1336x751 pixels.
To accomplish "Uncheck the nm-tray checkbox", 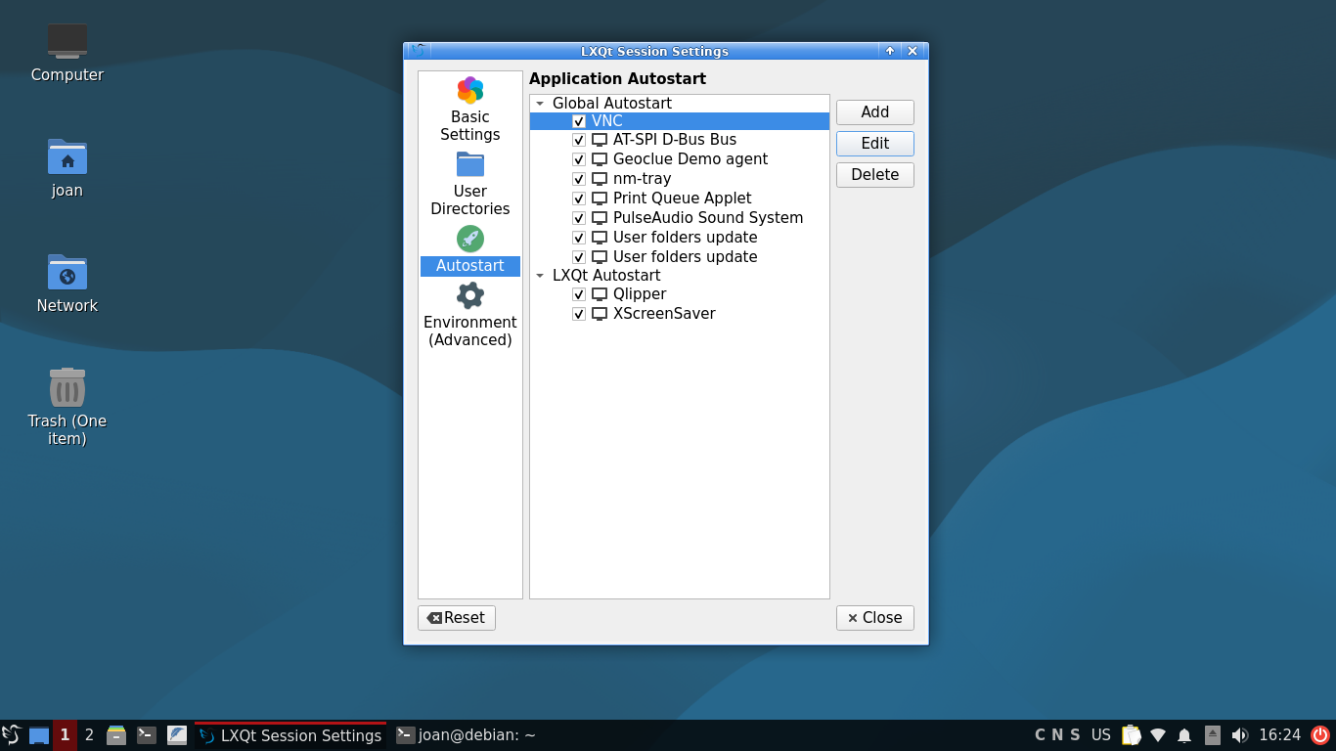I will coord(579,179).
